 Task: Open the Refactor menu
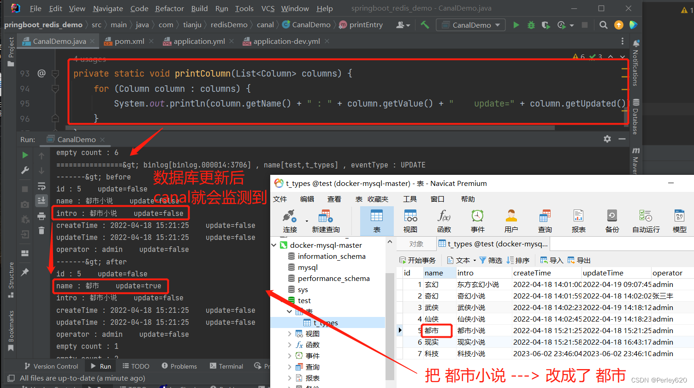(169, 8)
